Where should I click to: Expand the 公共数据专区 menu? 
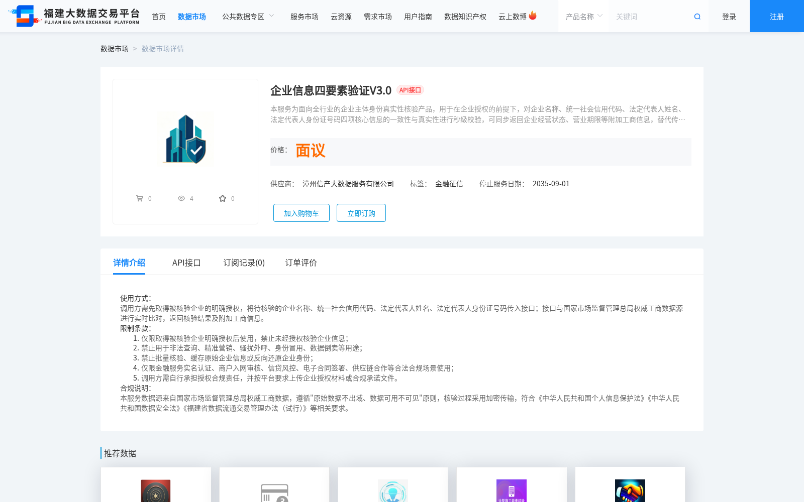click(248, 17)
